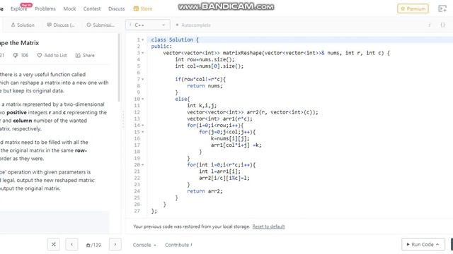
Task: Switch to the Submissions tab
Action: [101, 25]
